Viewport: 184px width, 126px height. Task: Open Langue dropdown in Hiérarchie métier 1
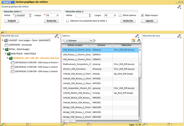tap(57, 15)
